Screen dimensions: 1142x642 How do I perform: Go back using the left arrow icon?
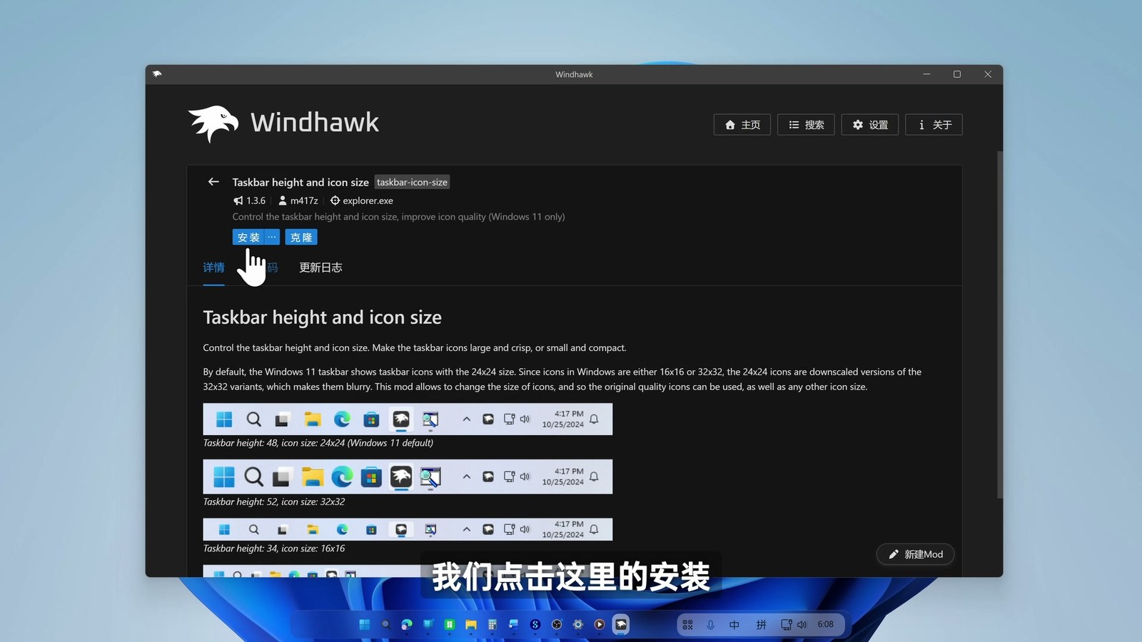click(x=213, y=182)
